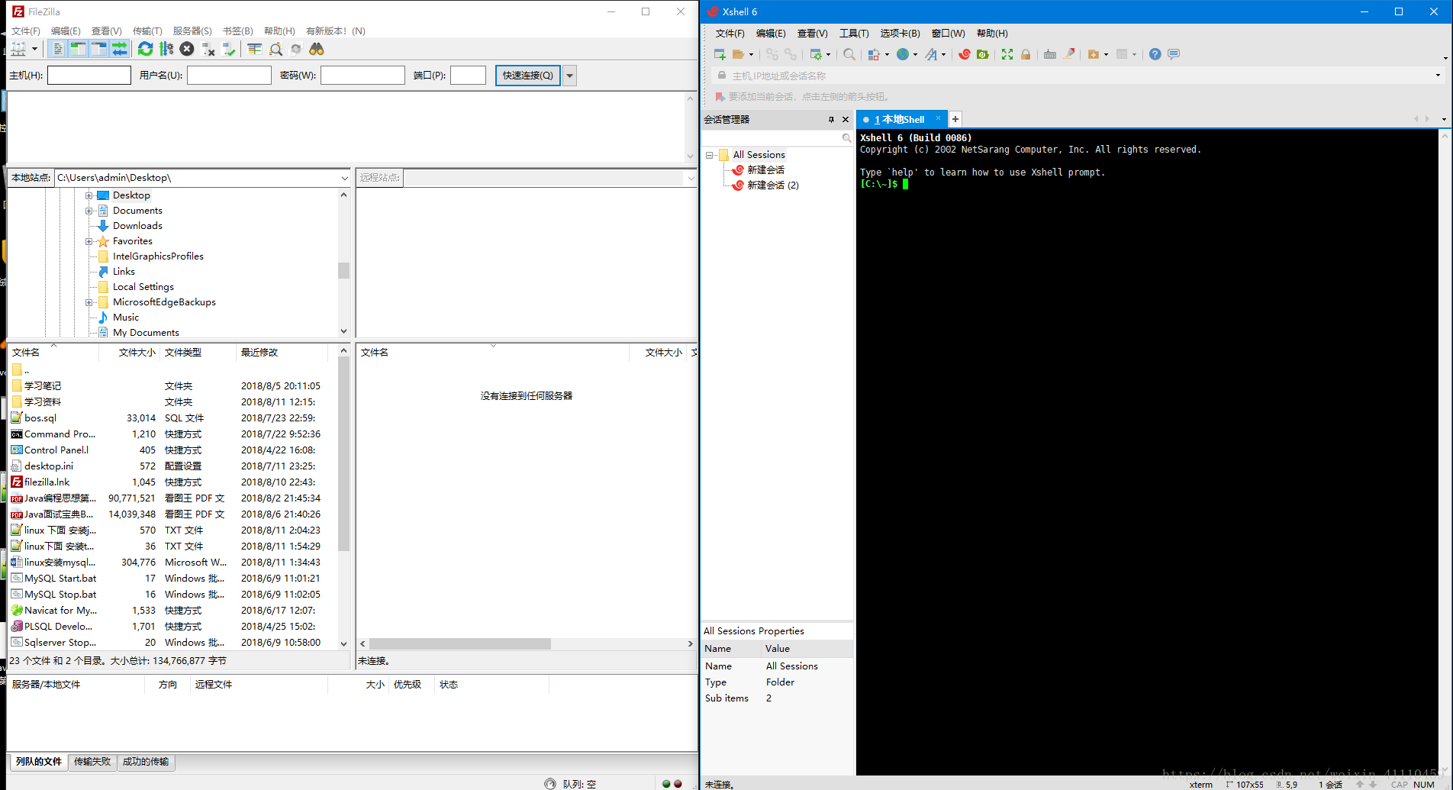Viewport: 1453px width, 790px height.
Task: Click Xshell feedback speech bubble icon
Action: tap(1174, 54)
